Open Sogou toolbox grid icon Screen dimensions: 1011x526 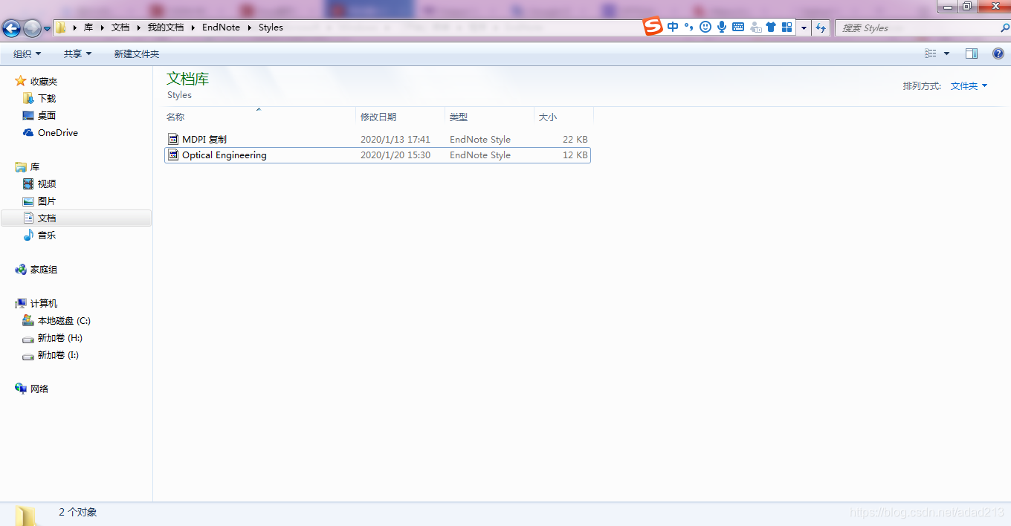[x=786, y=27]
